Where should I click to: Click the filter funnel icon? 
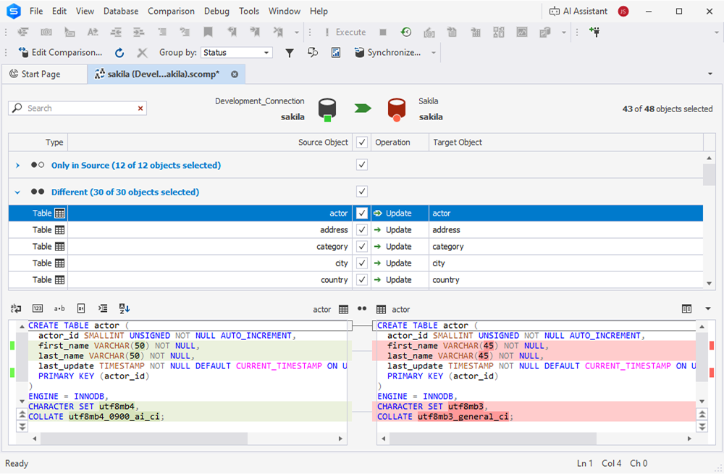[290, 53]
